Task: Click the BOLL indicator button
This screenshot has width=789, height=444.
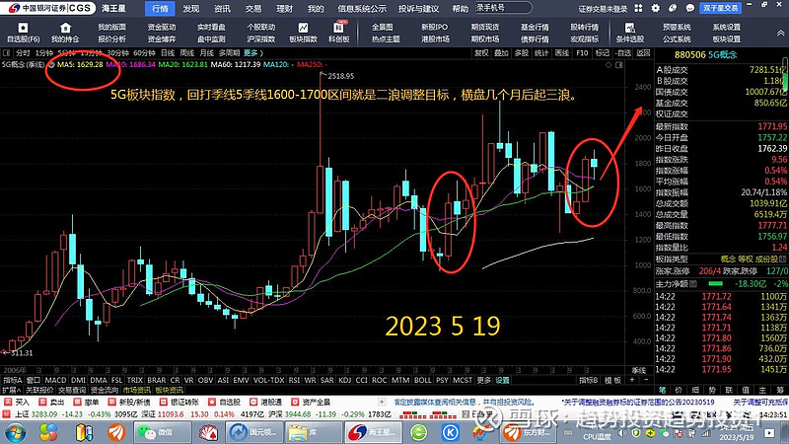Action: pos(422,380)
